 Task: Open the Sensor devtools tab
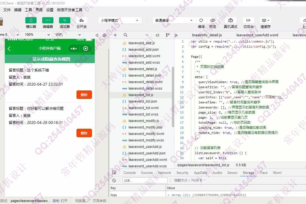tap(232, 173)
